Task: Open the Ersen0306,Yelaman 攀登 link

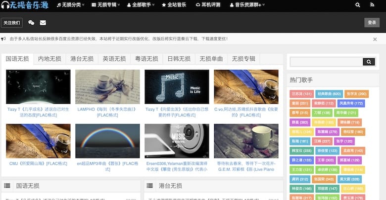Action: click(x=177, y=166)
